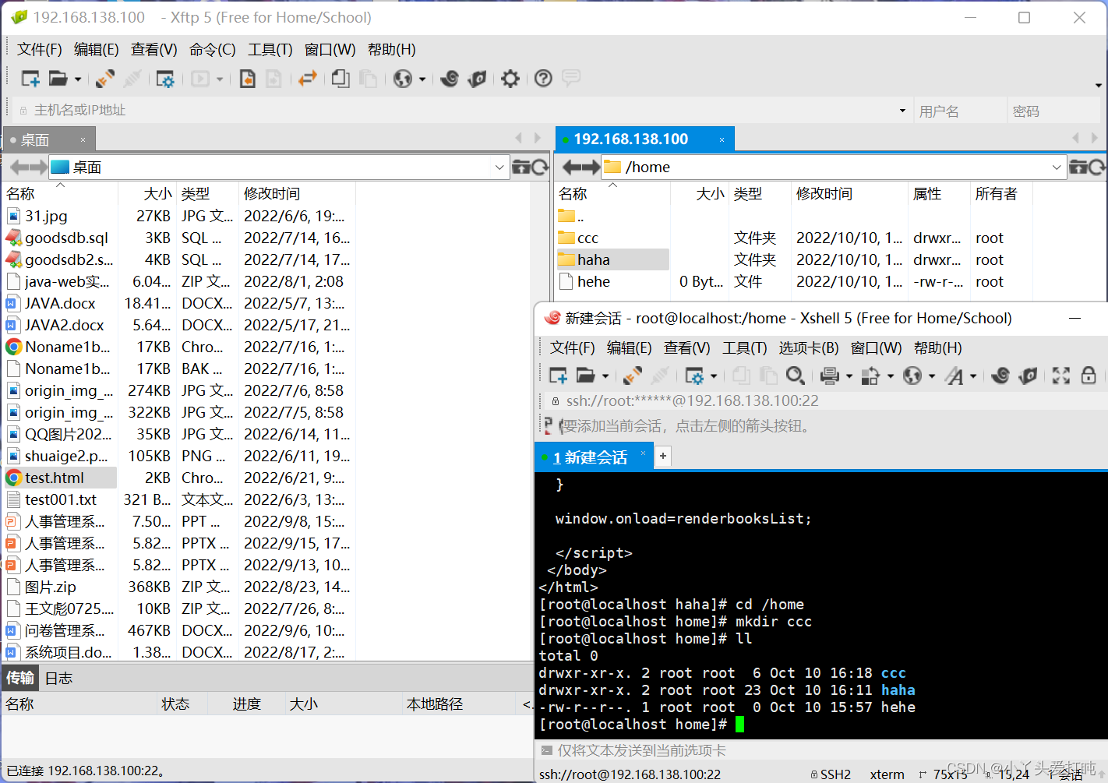Close the 192.168.138.100 remote tab

[722, 139]
